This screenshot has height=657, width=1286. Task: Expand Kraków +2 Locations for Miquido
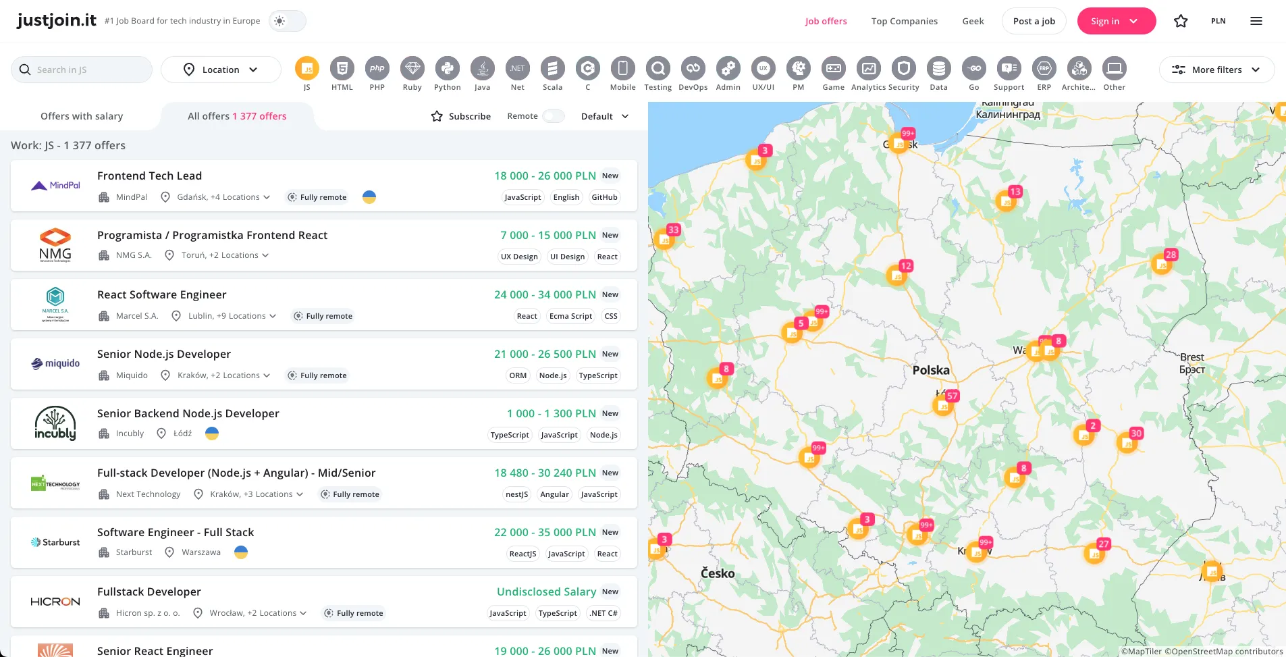click(223, 375)
